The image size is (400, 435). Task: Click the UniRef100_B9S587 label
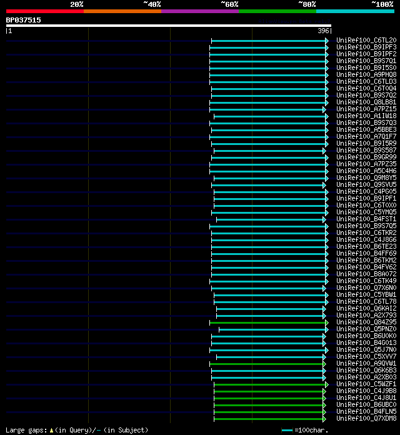366,151
